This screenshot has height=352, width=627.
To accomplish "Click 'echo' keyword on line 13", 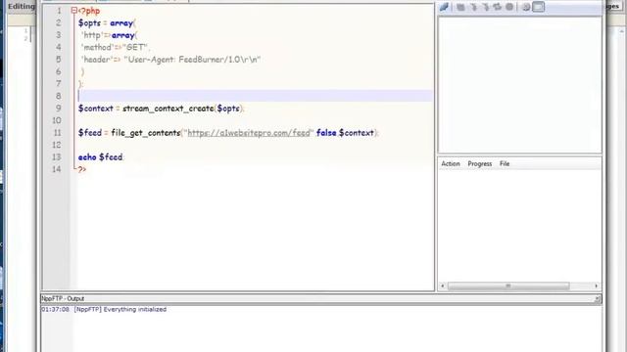I will 87,157.
